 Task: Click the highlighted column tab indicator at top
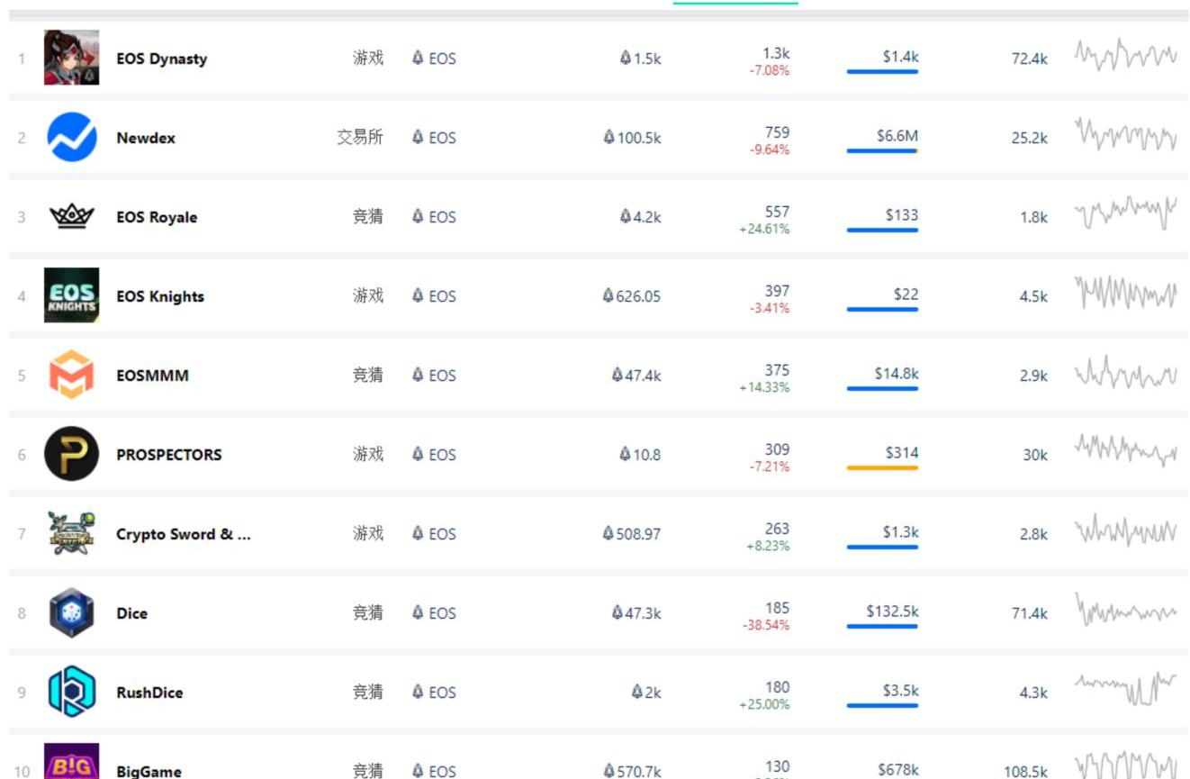pyautogui.click(x=735, y=3)
